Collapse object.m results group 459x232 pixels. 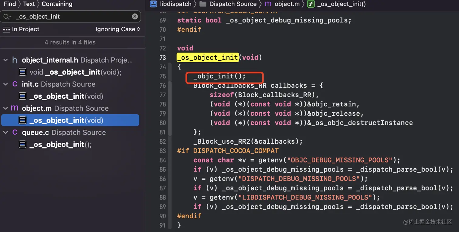(x=5, y=108)
